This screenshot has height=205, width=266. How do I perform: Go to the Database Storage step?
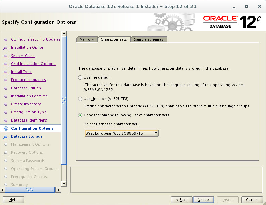click(x=27, y=137)
